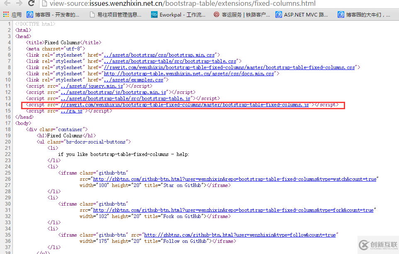The height and width of the screenshot is (254, 399).
Task: Click the class="bs-docs-social-buttons" text
Action: coord(88,142)
